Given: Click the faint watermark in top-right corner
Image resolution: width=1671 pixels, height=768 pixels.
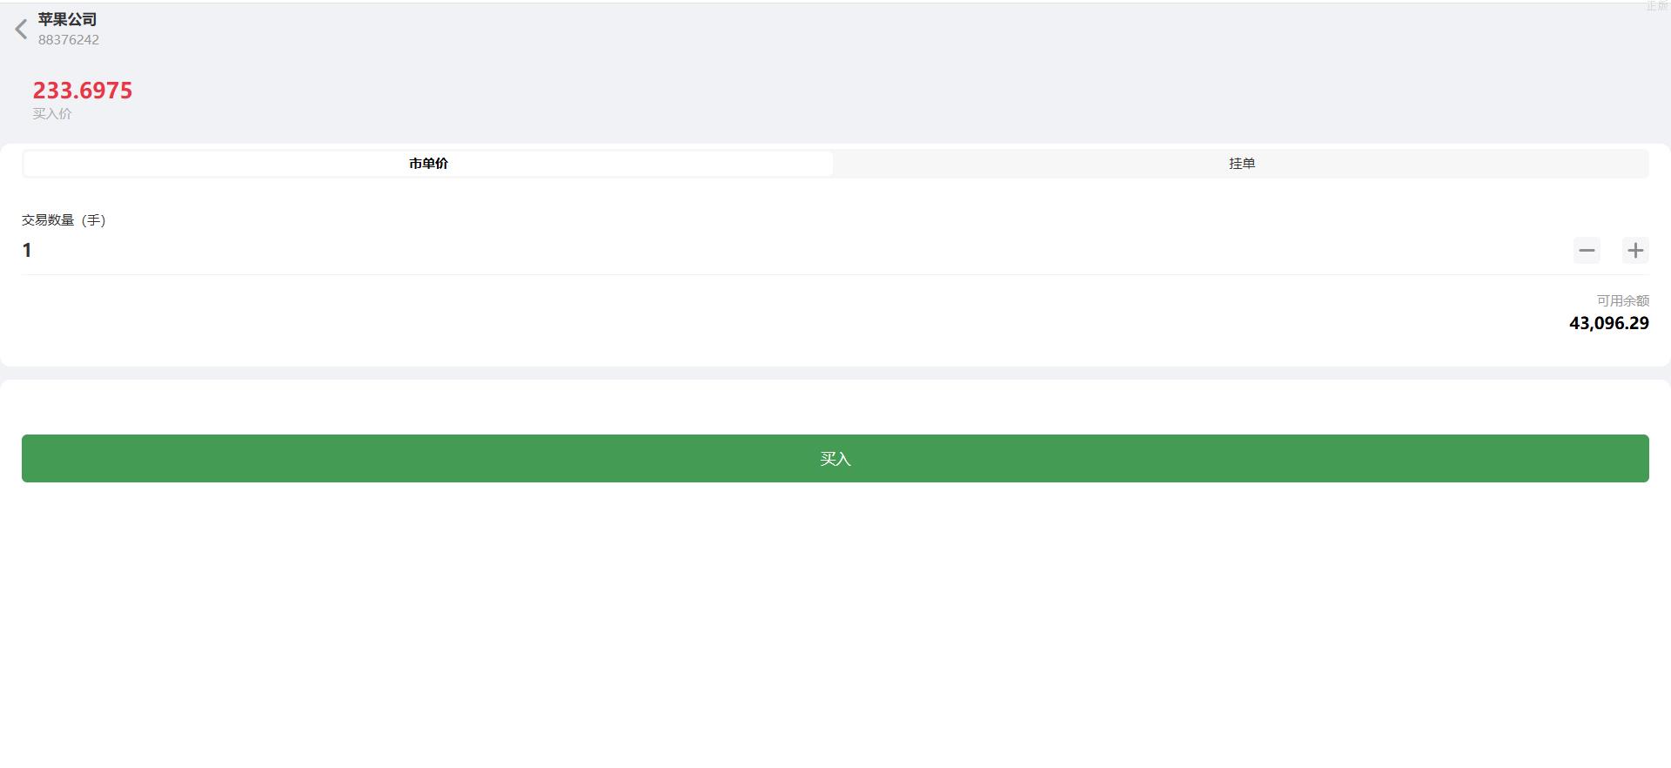Looking at the screenshot, I should 1656,6.
